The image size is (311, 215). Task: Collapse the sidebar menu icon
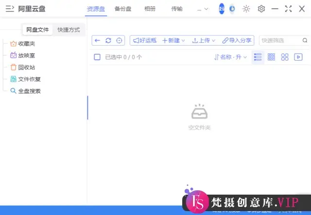pyautogui.click(x=10, y=9)
